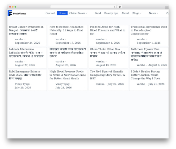The image size is (176, 149).
Task: Open the Ghum Theke Uthar Dua post
Action: 108,52
